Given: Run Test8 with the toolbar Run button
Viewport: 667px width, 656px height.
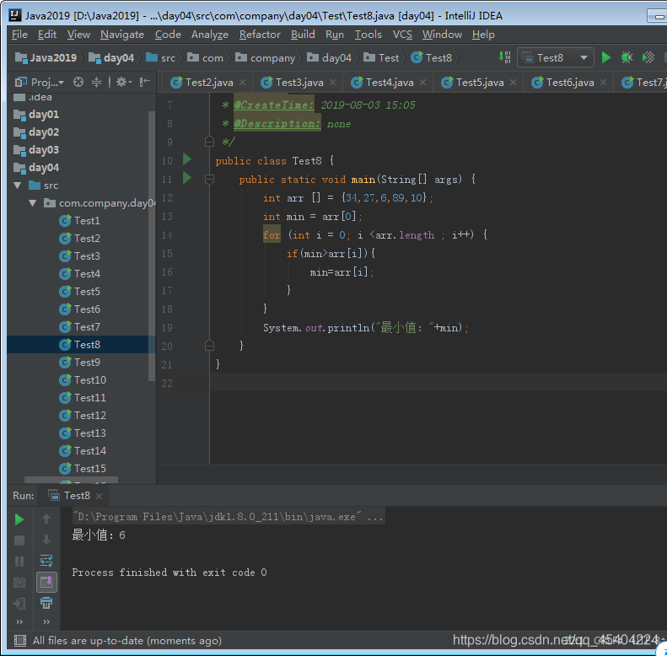Looking at the screenshot, I should point(605,57).
